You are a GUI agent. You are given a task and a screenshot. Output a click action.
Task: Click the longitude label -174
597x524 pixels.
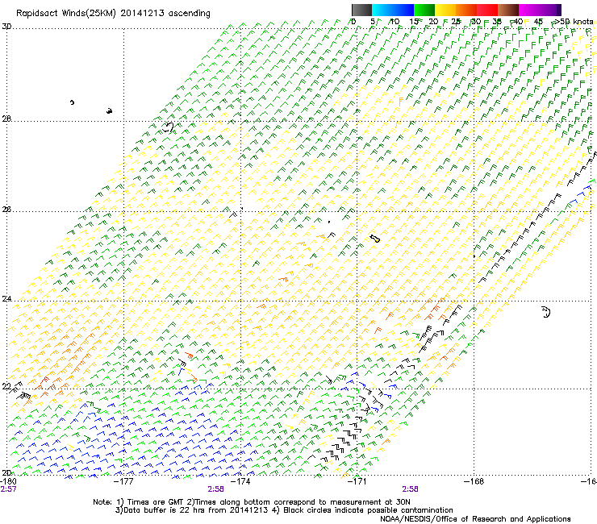(x=241, y=481)
